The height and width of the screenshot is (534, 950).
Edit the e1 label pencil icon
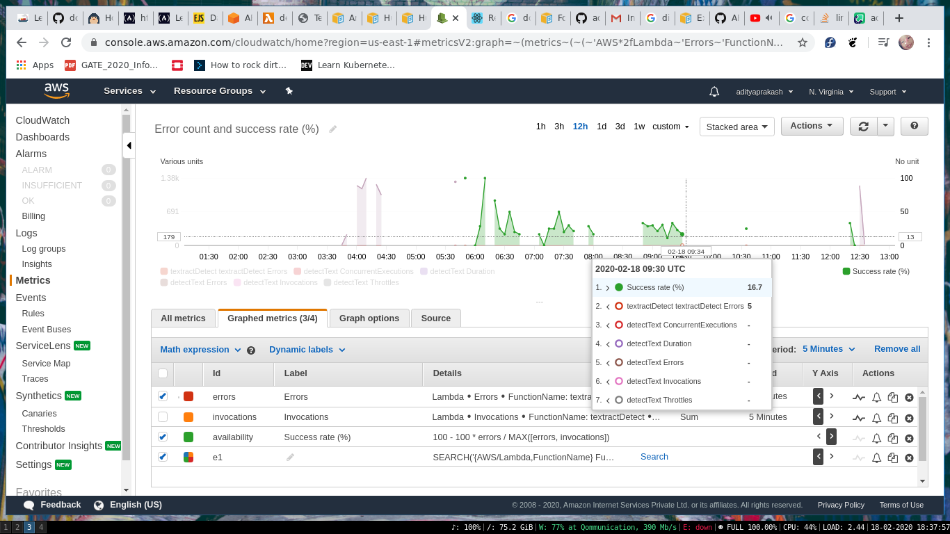click(290, 457)
